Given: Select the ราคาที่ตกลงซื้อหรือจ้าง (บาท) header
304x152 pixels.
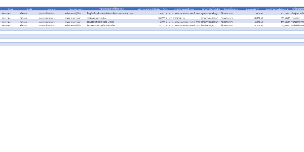Looking at the screenshot, I should pyautogui.click(x=277, y=9).
